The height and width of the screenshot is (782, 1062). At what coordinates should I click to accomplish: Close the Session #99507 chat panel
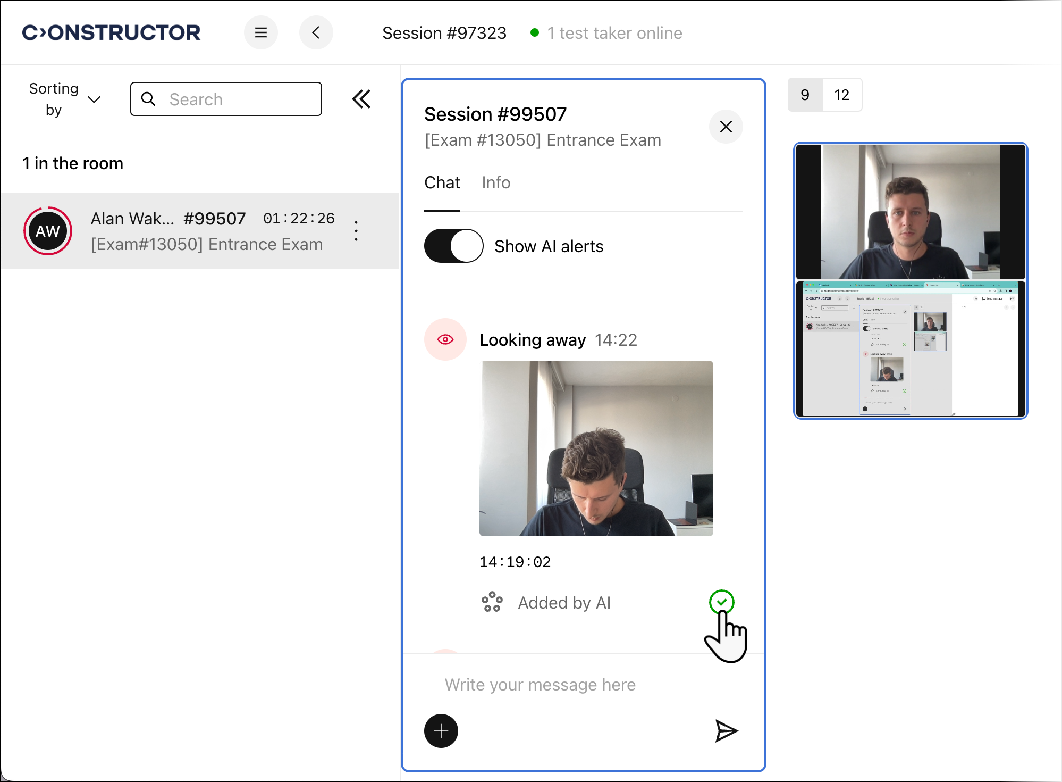click(x=726, y=127)
